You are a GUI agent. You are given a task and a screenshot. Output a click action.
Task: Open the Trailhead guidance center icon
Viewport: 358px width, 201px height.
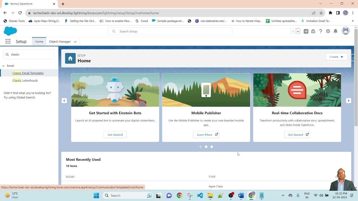[x=313, y=31]
